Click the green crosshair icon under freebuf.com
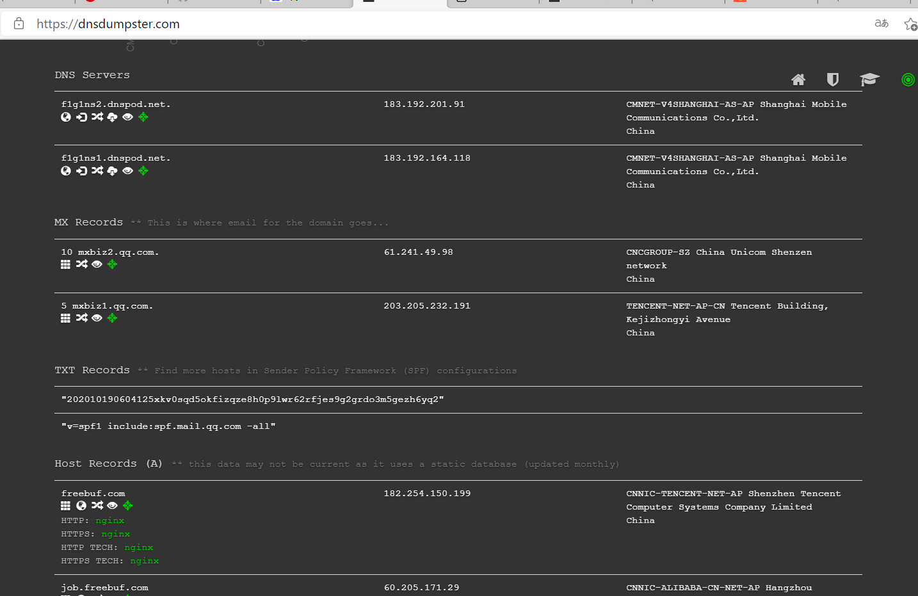This screenshot has height=596, width=918. tap(128, 506)
